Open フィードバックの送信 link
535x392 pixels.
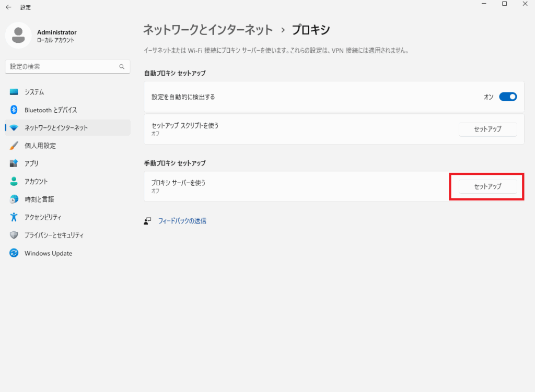(x=182, y=221)
